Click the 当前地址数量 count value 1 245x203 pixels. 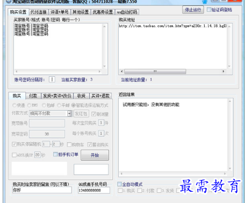(x=151, y=79)
